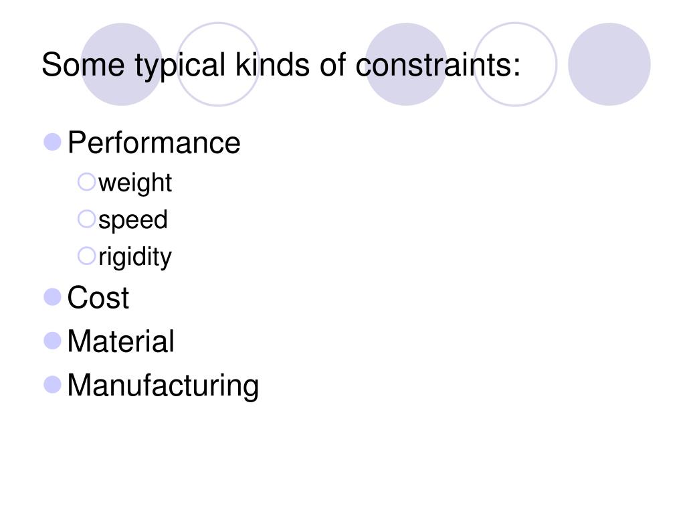Click the hollow bullet beside rigidity

[86, 256]
